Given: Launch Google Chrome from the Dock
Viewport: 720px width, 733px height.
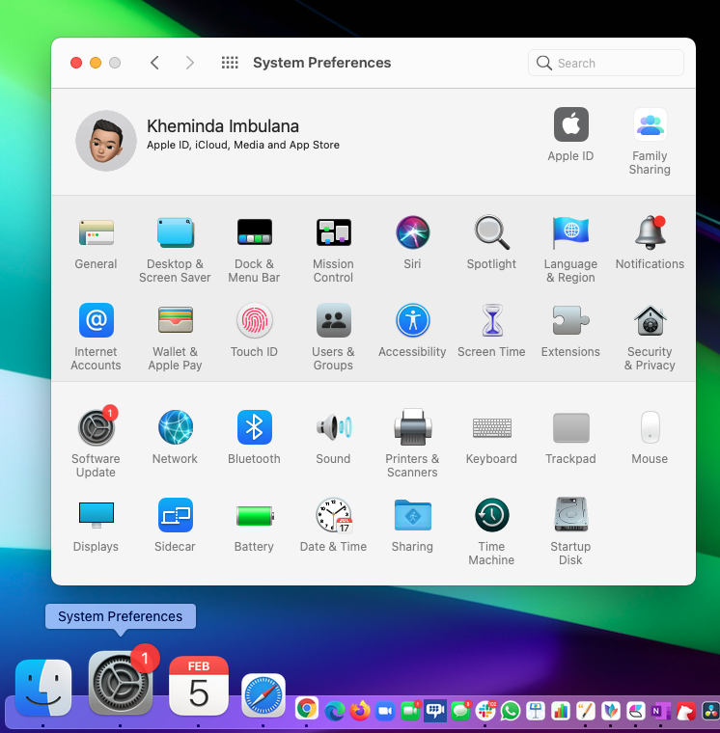Looking at the screenshot, I should (307, 709).
